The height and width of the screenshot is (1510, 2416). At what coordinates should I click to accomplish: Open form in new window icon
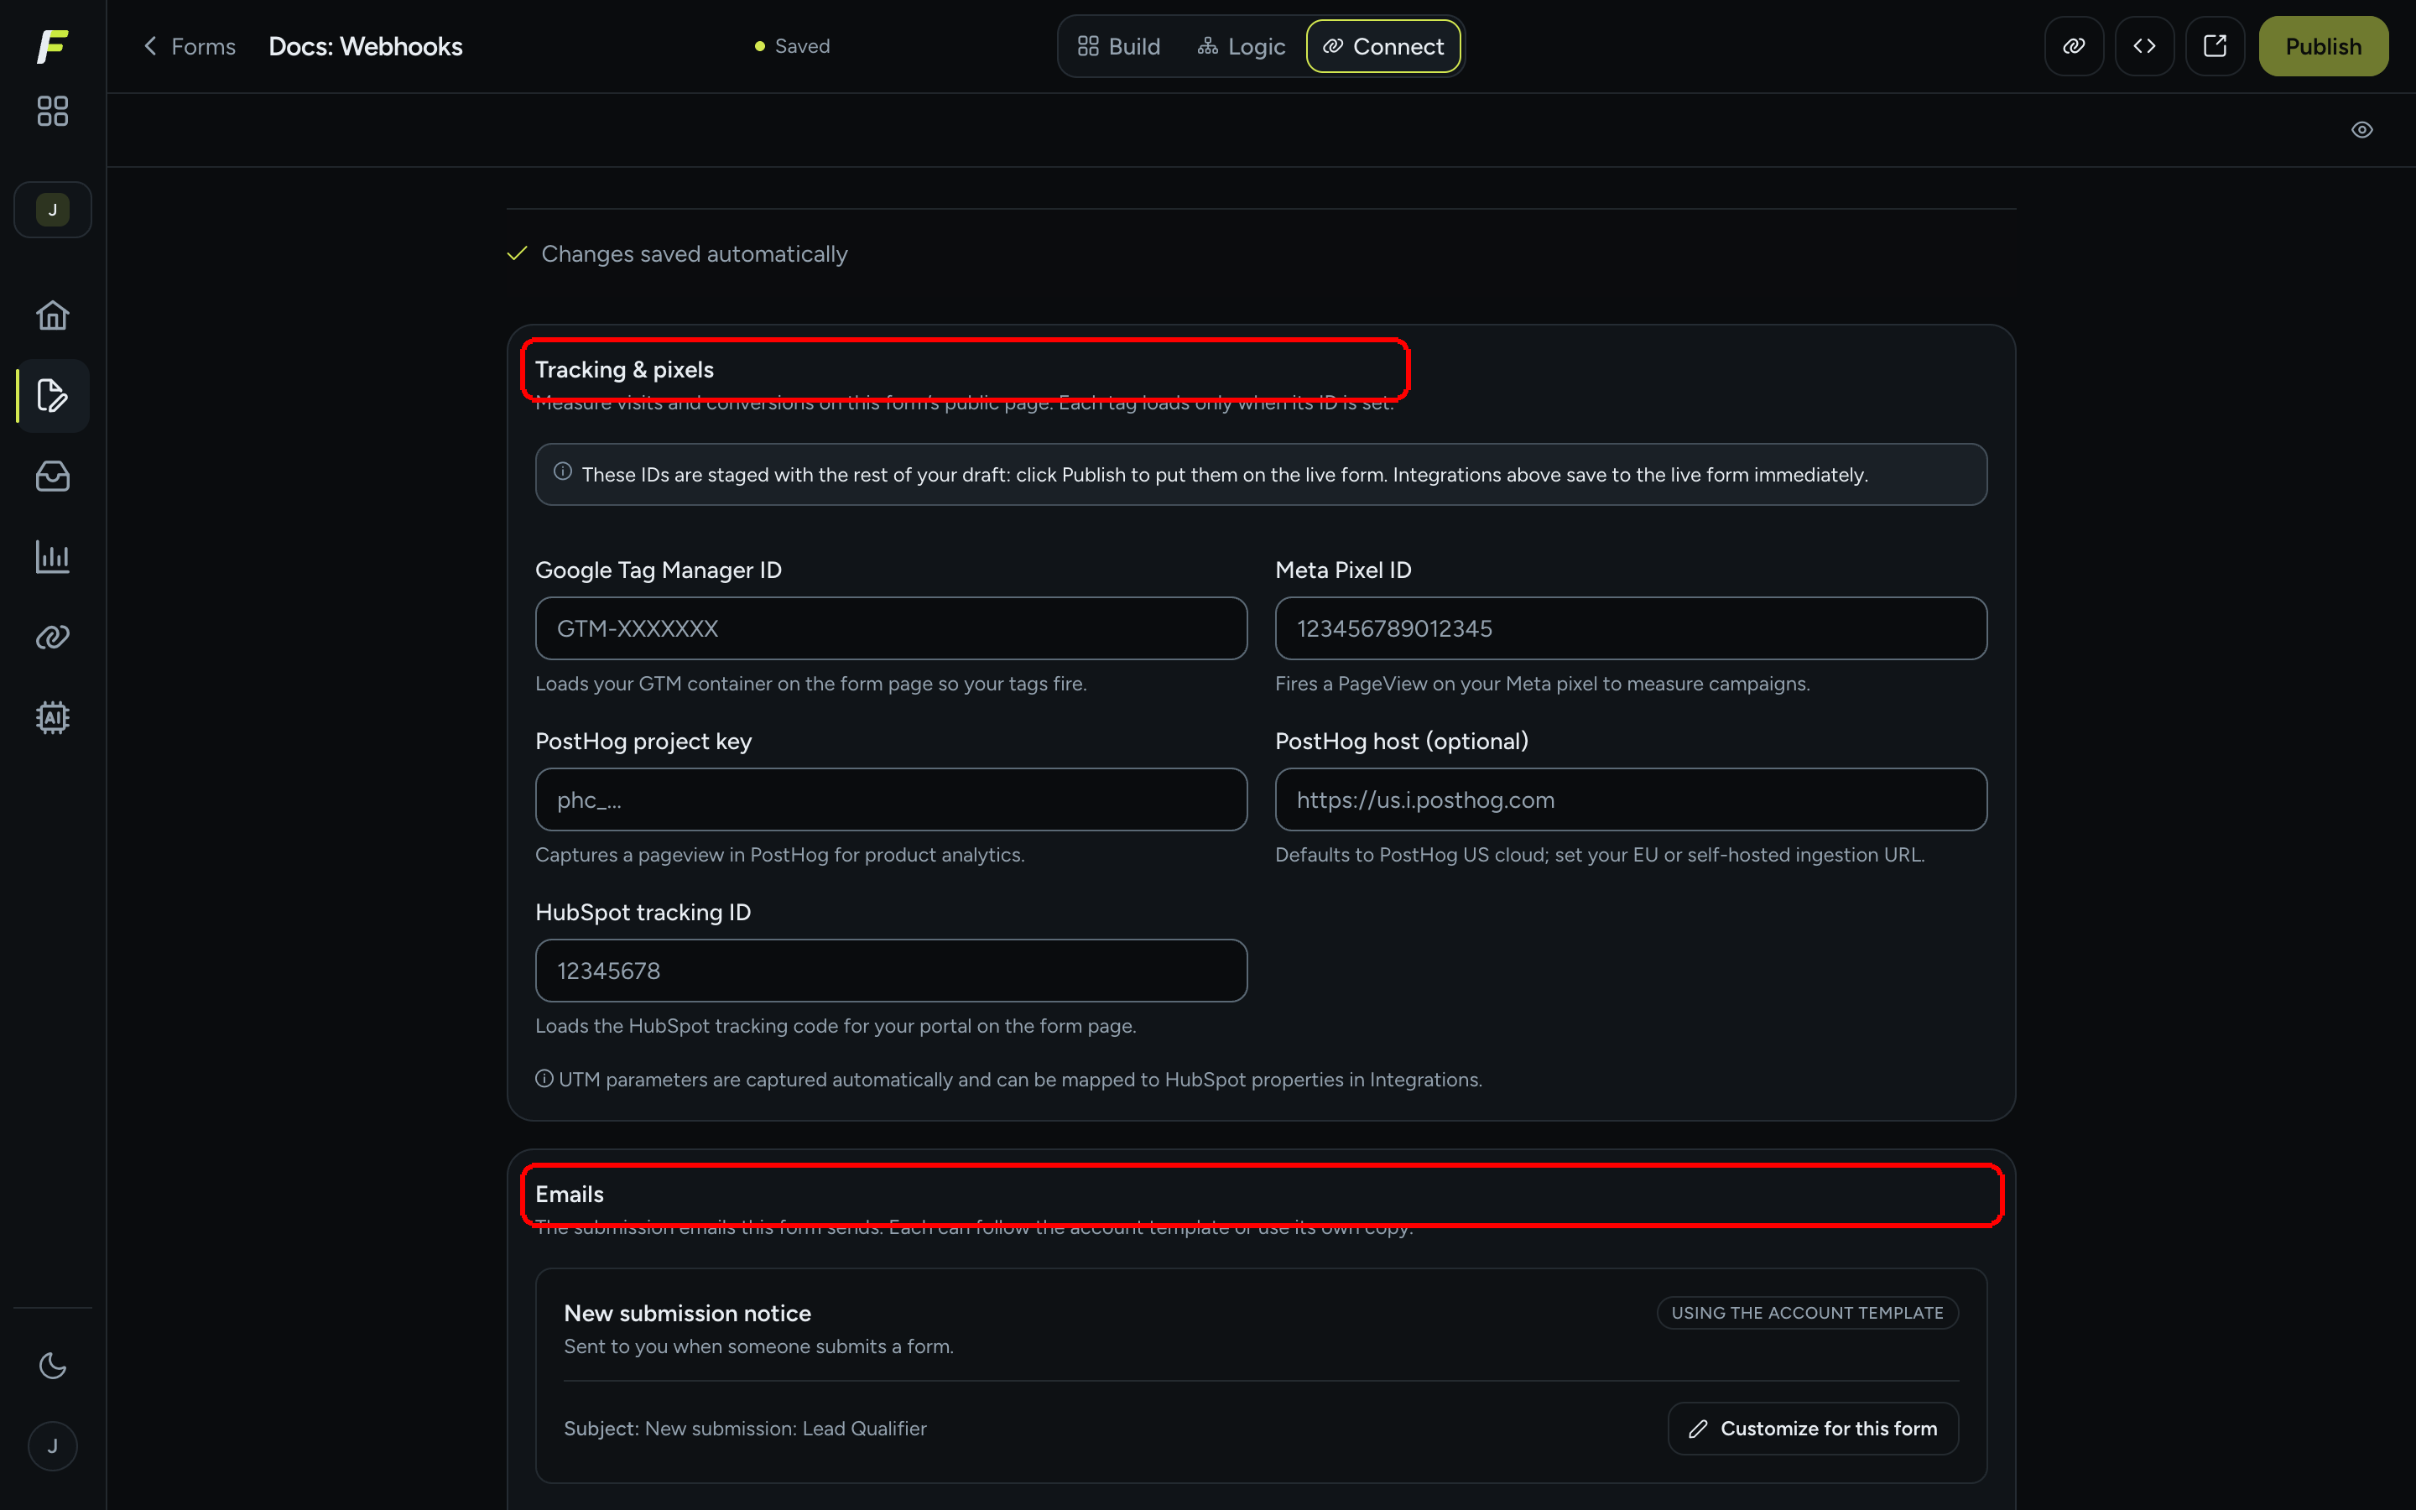(2215, 46)
